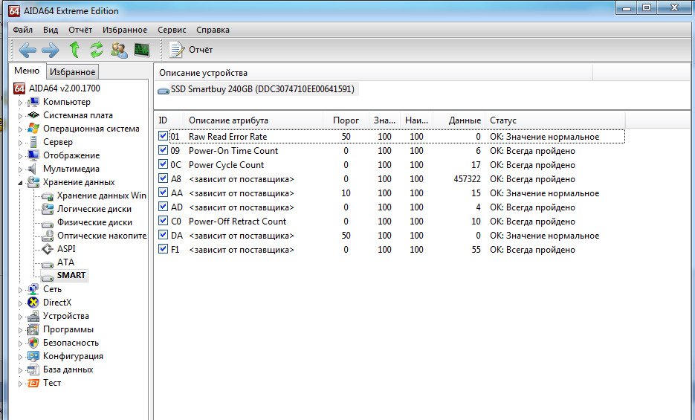
Task: Click the Устройства devices icon
Action: [x=33, y=316]
